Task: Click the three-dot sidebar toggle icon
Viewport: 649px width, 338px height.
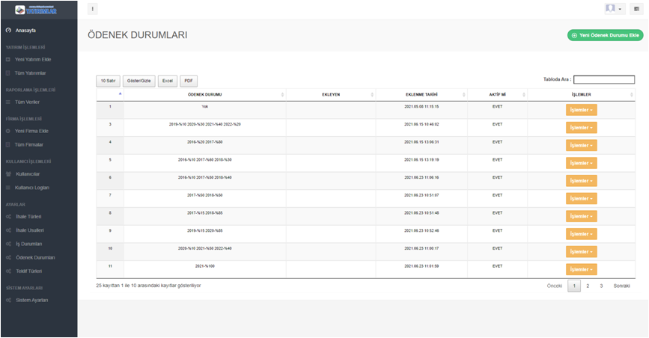Action: click(x=93, y=9)
